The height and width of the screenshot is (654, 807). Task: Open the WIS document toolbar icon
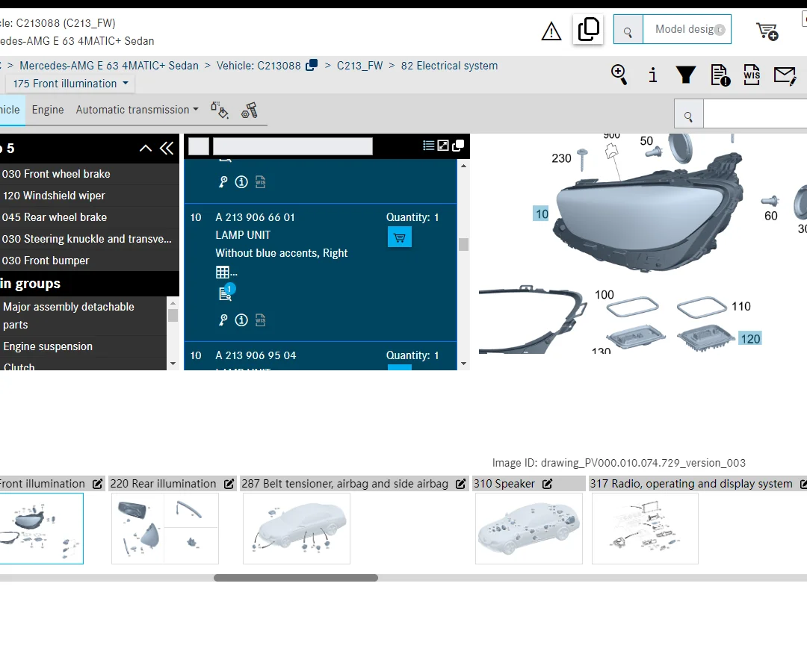point(752,75)
